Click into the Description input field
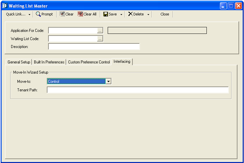 tap(94, 47)
